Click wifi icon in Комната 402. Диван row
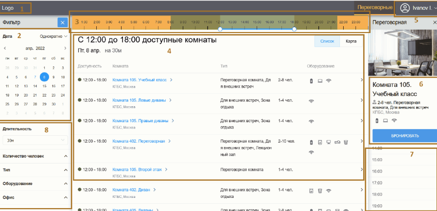 329,191
